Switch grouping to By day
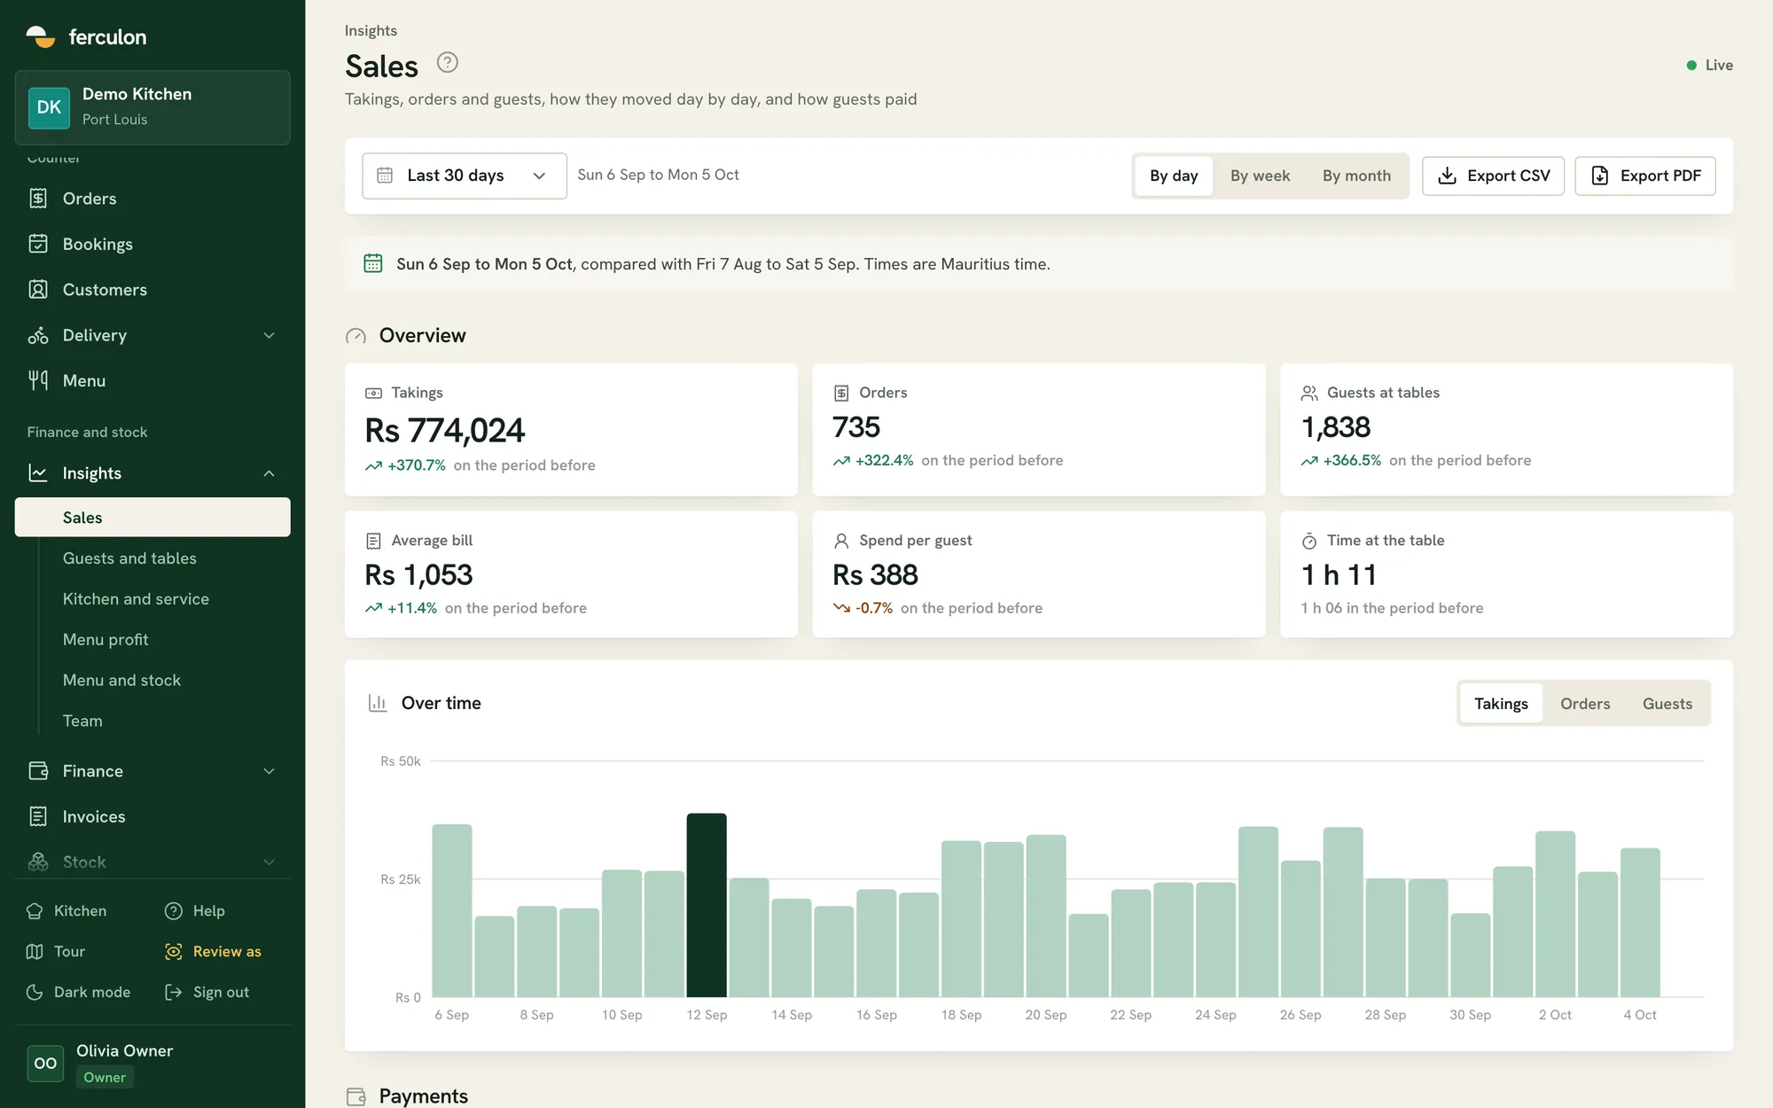 pyautogui.click(x=1174, y=176)
